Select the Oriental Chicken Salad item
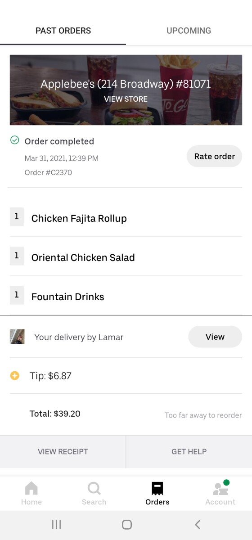The width and height of the screenshot is (252, 540). coord(126,257)
